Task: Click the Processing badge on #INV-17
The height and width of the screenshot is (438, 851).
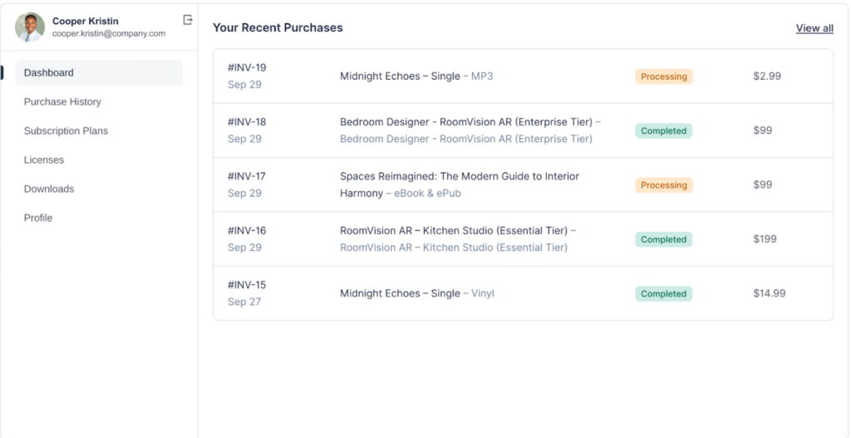Action: 663,185
